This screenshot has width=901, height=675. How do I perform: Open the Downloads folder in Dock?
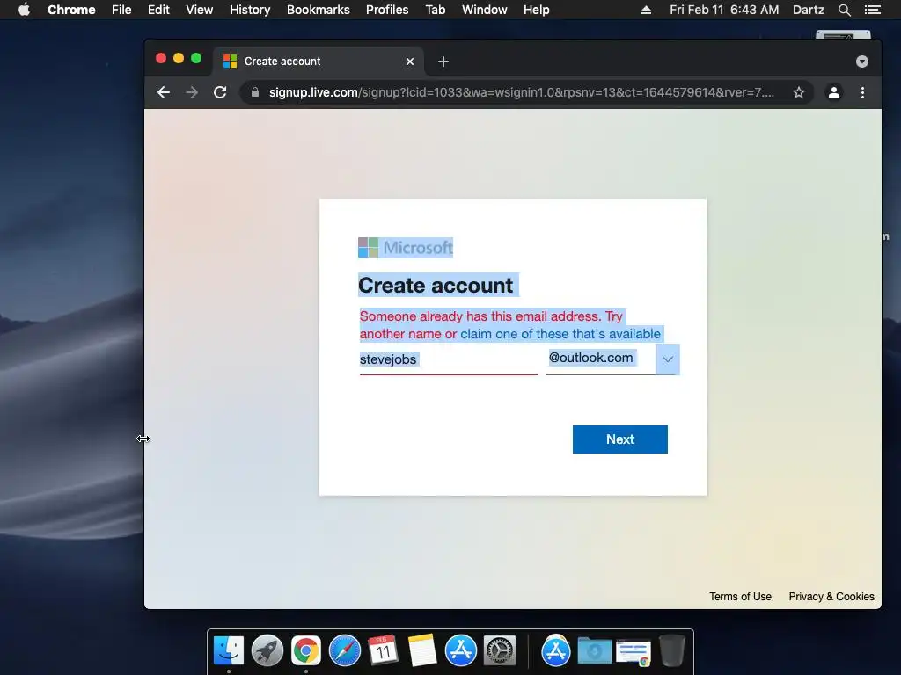point(594,651)
